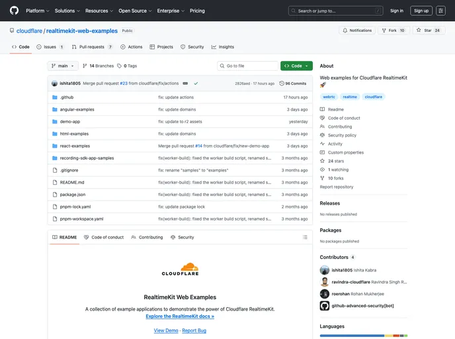The image size is (455, 339).
Task: Click the realtime topic tag
Action: pyautogui.click(x=350, y=97)
